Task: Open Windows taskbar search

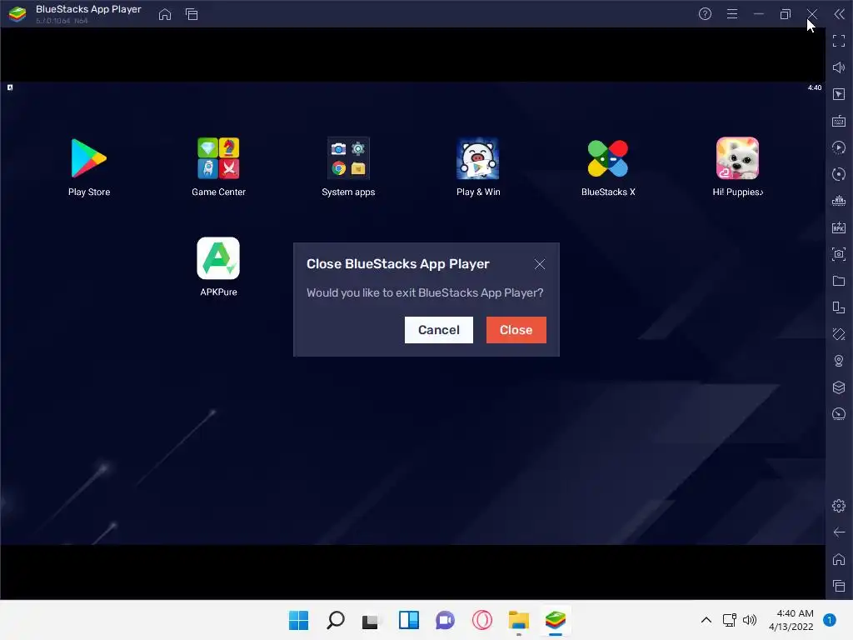Action: click(x=335, y=620)
